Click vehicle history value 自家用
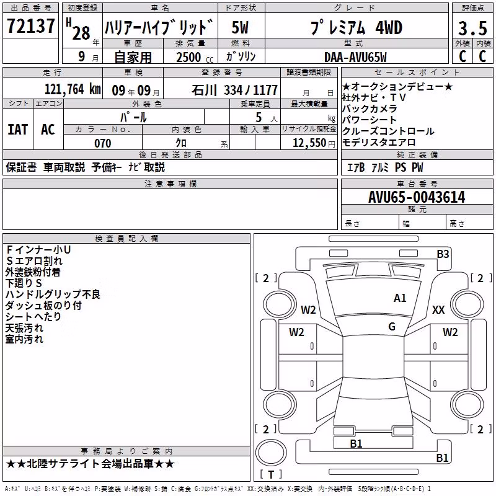 click(x=133, y=57)
